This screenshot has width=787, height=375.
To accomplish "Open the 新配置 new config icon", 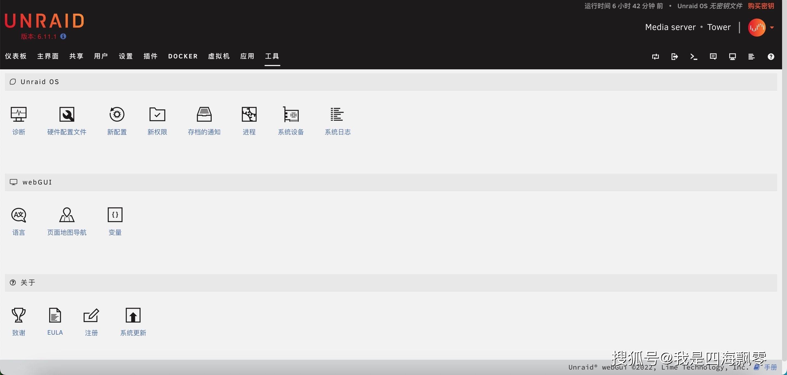I will tap(117, 114).
